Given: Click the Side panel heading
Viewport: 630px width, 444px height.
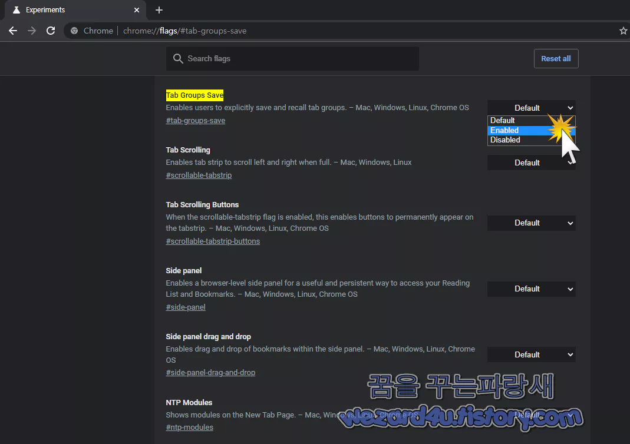Looking at the screenshot, I should (184, 270).
